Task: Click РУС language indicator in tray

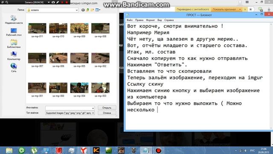Action: click(x=253, y=151)
